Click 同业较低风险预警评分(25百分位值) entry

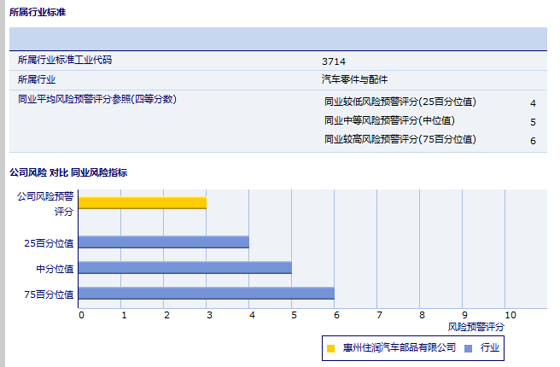(400, 102)
